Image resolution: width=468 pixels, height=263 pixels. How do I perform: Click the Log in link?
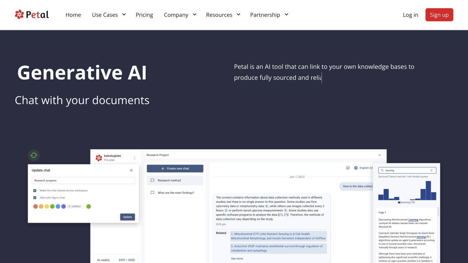410,15
